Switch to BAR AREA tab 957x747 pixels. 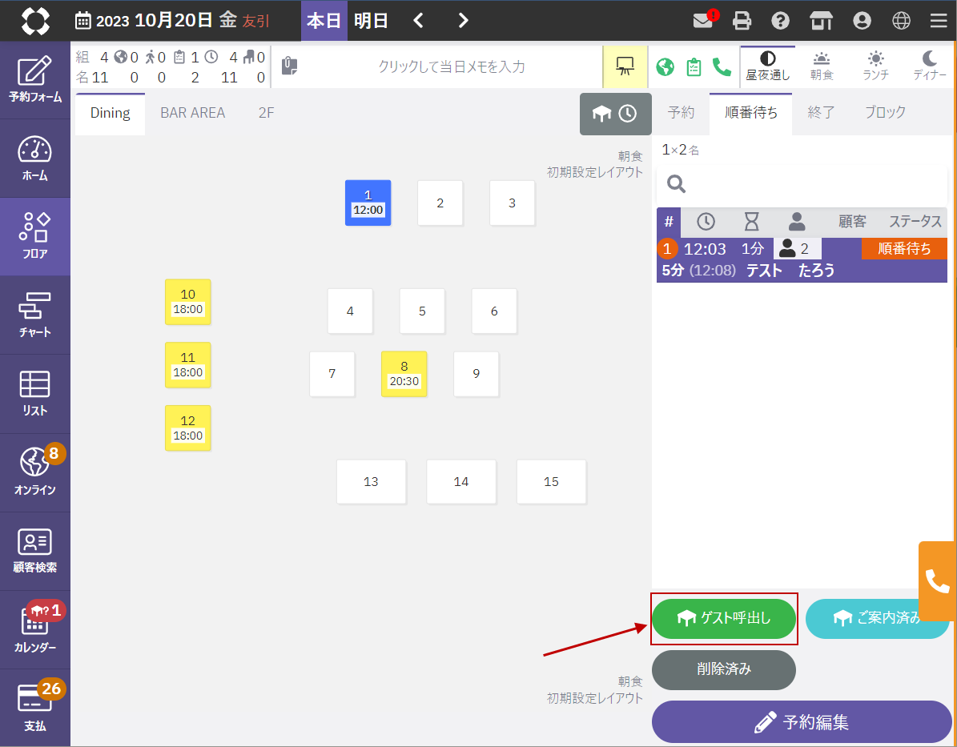point(192,113)
